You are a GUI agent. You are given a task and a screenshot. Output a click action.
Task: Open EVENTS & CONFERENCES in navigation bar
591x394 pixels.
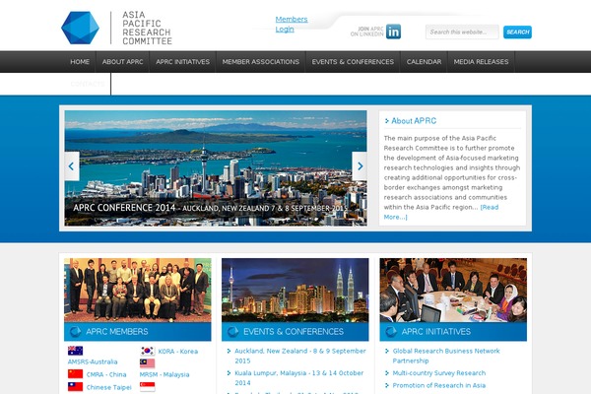coord(353,62)
